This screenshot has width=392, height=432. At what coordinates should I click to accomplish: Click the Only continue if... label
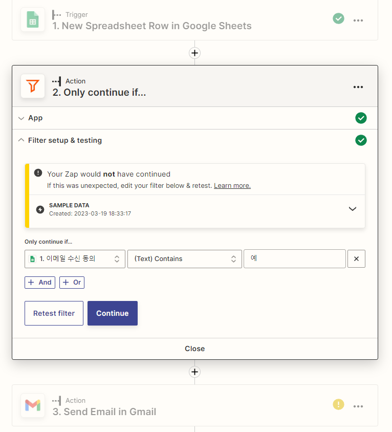[x=48, y=242]
